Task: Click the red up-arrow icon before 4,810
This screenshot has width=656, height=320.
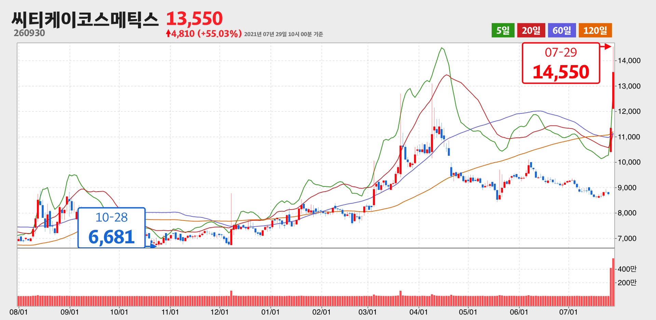Action: coord(168,33)
